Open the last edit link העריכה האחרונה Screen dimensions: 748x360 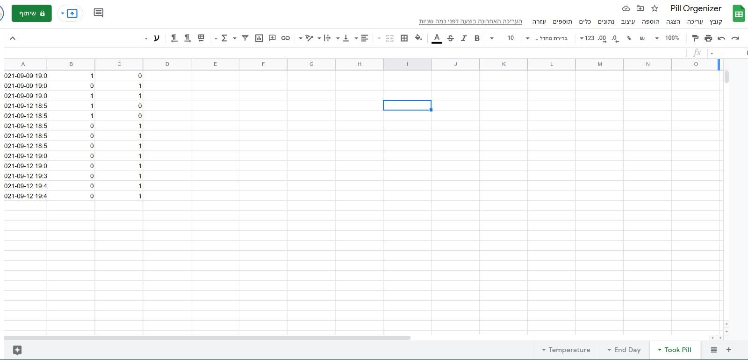(470, 21)
